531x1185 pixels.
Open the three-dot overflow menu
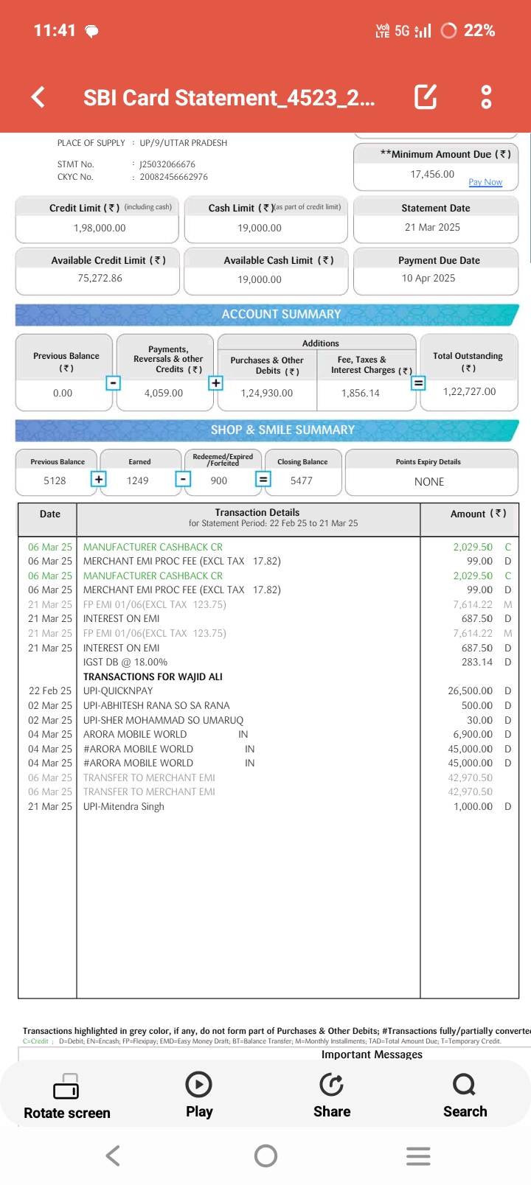coord(486,97)
